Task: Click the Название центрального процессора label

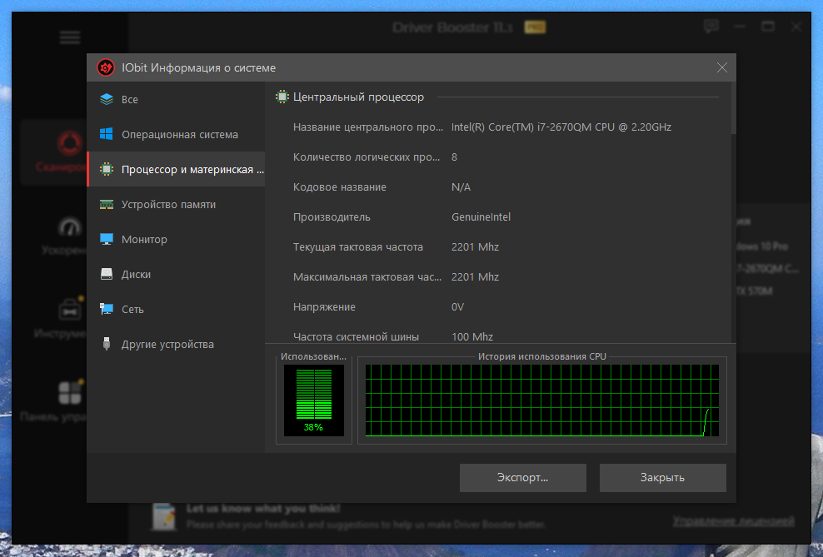Action: click(368, 127)
